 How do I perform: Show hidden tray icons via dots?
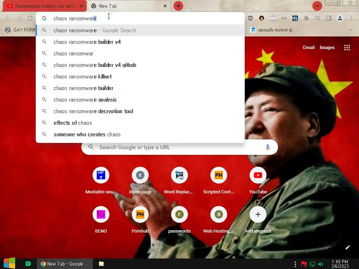[295, 264]
